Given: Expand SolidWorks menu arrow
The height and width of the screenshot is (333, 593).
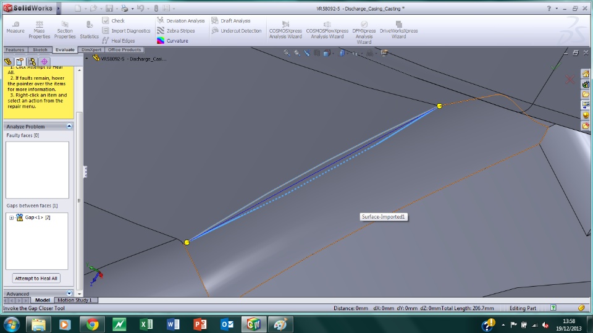Looking at the screenshot, I should (x=59, y=8).
